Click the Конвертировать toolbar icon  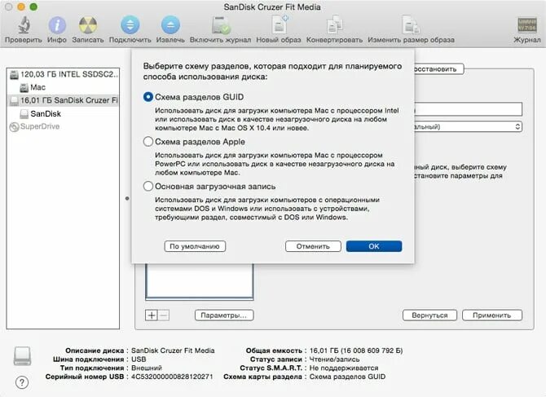(334, 25)
